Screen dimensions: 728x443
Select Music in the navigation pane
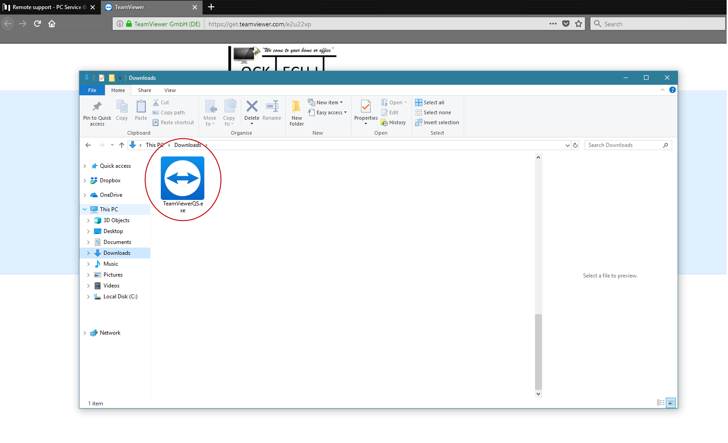(110, 264)
